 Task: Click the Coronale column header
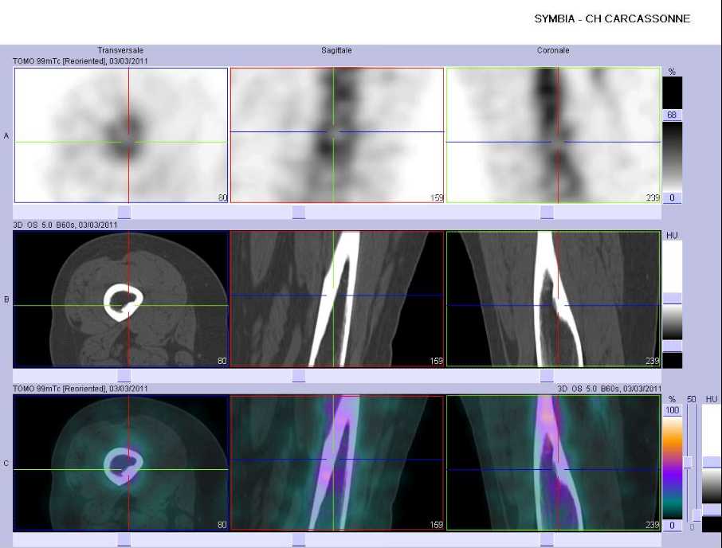[x=553, y=50]
